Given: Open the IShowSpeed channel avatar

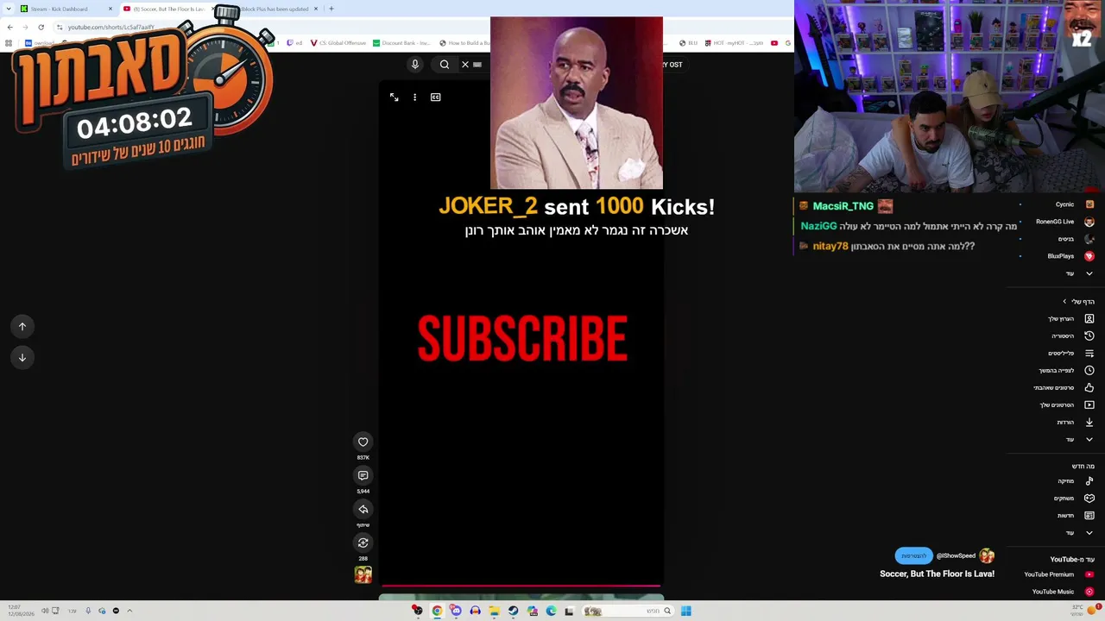Looking at the screenshot, I should click(x=987, y=556).
